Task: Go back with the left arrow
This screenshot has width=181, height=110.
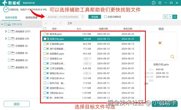Action: [x=46, y=23]
